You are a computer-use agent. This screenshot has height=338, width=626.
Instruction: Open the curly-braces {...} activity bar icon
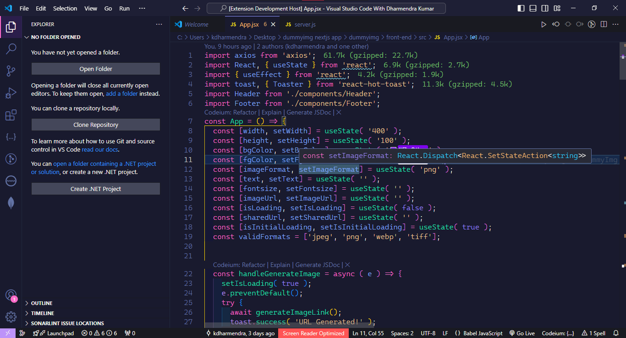point(11,137)
